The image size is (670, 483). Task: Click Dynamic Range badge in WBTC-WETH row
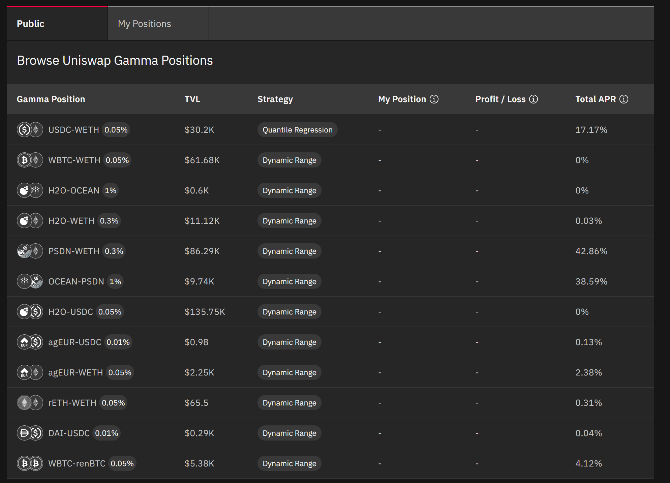click(290, 160)
